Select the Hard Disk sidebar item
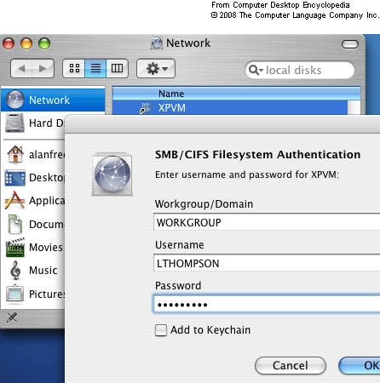 pos(33,123)
